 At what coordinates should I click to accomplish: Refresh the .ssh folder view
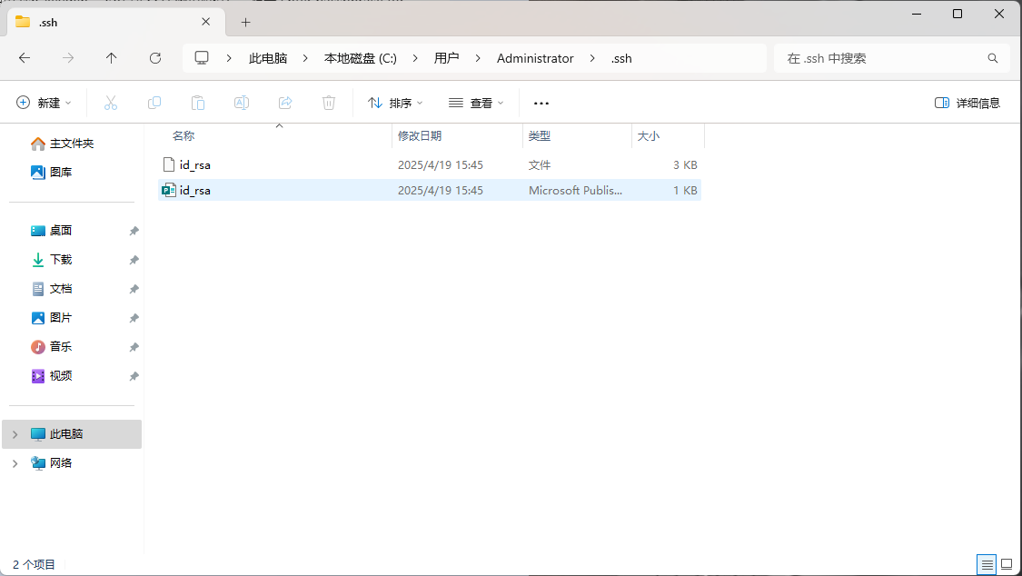[155, 58]
